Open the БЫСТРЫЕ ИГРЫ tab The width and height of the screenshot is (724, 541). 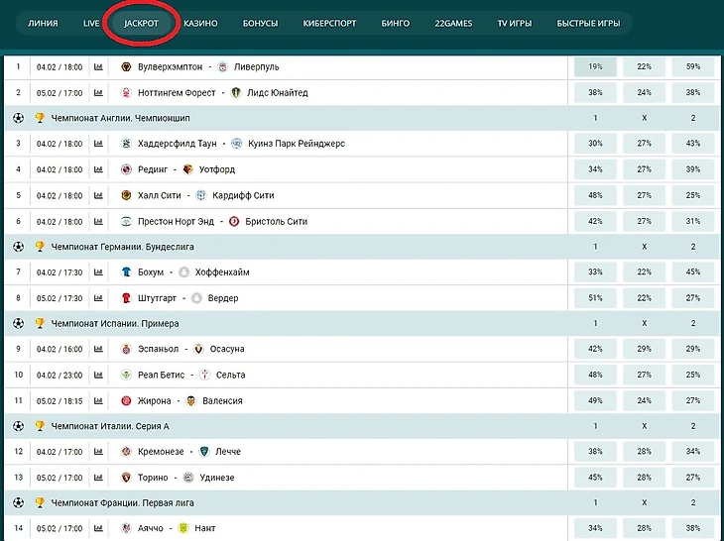click(588, 23)
